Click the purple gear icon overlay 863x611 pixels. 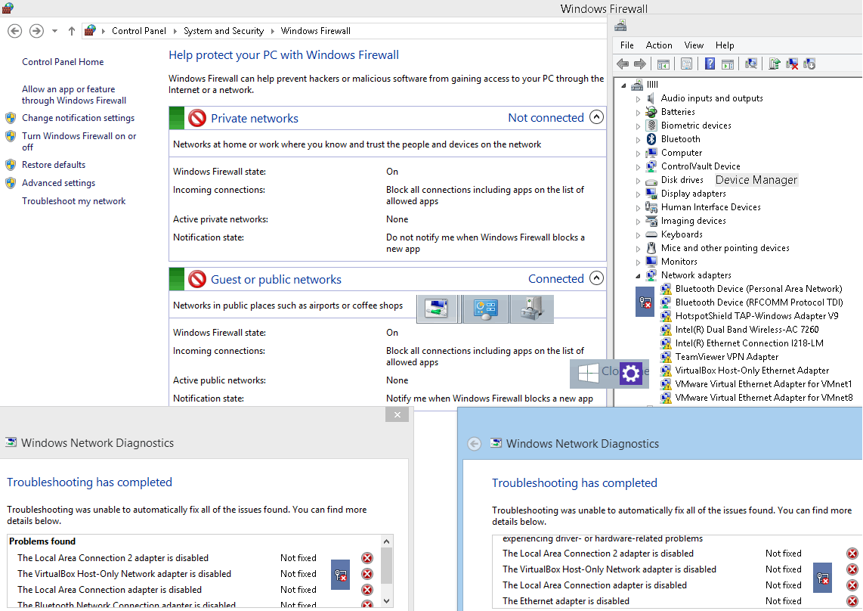tap(631, 374)
